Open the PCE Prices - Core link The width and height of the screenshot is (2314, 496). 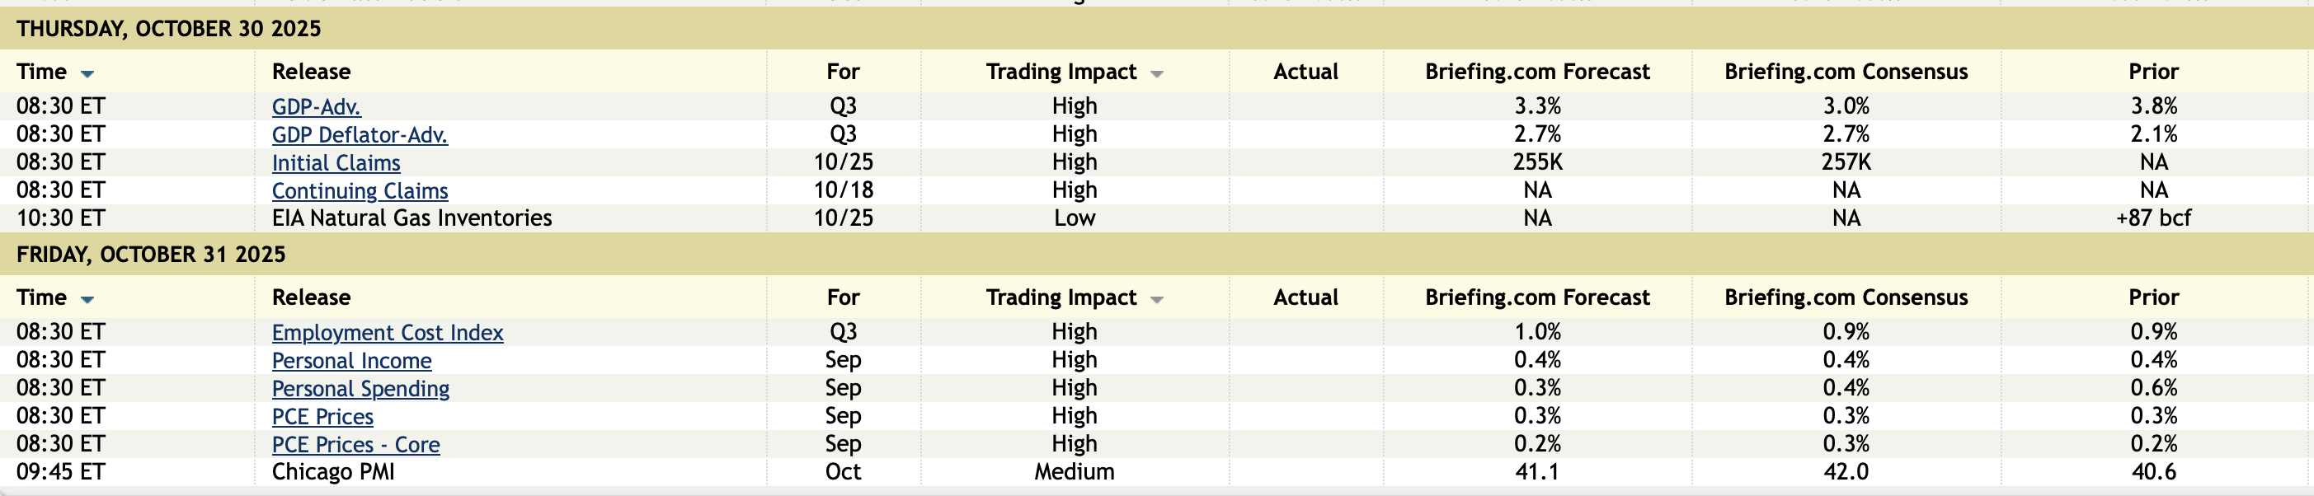click(355, 445)
